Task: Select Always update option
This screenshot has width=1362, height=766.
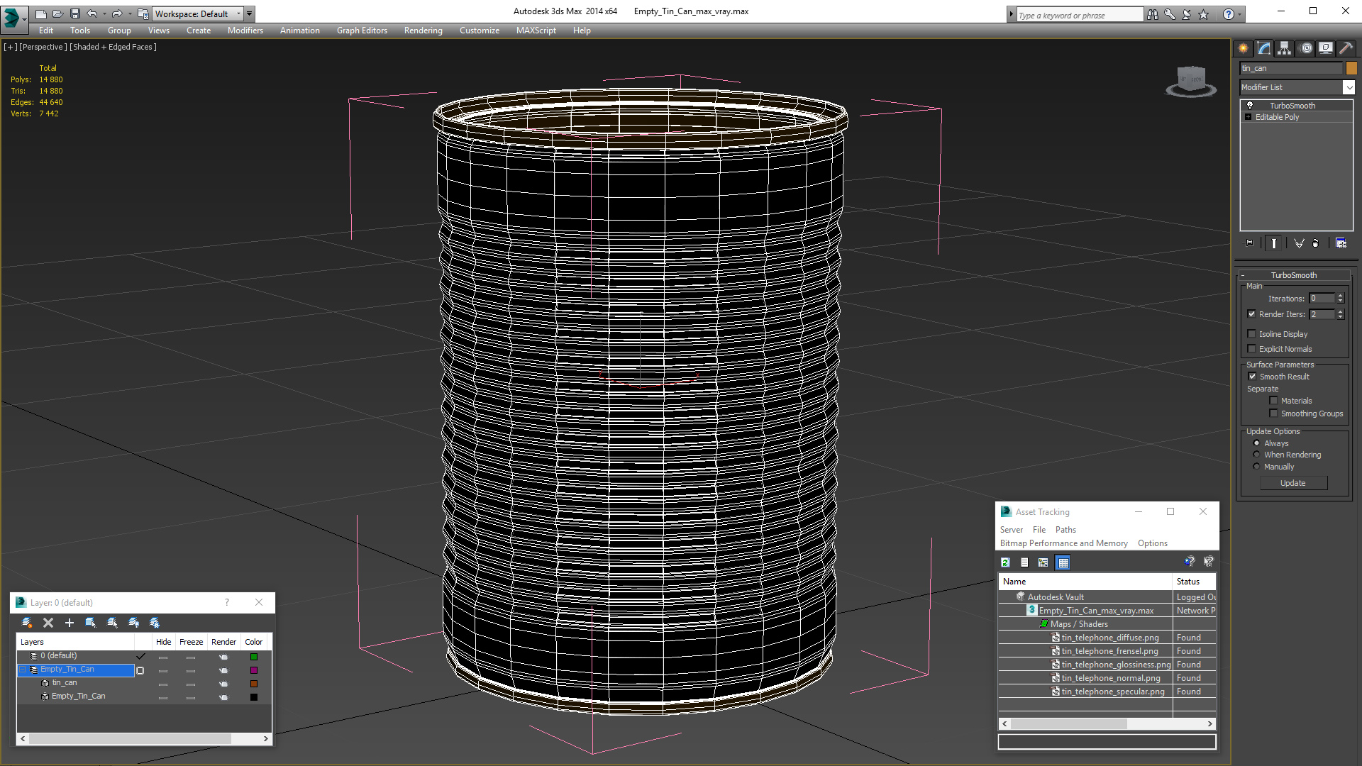Action: coord(1257,443)
